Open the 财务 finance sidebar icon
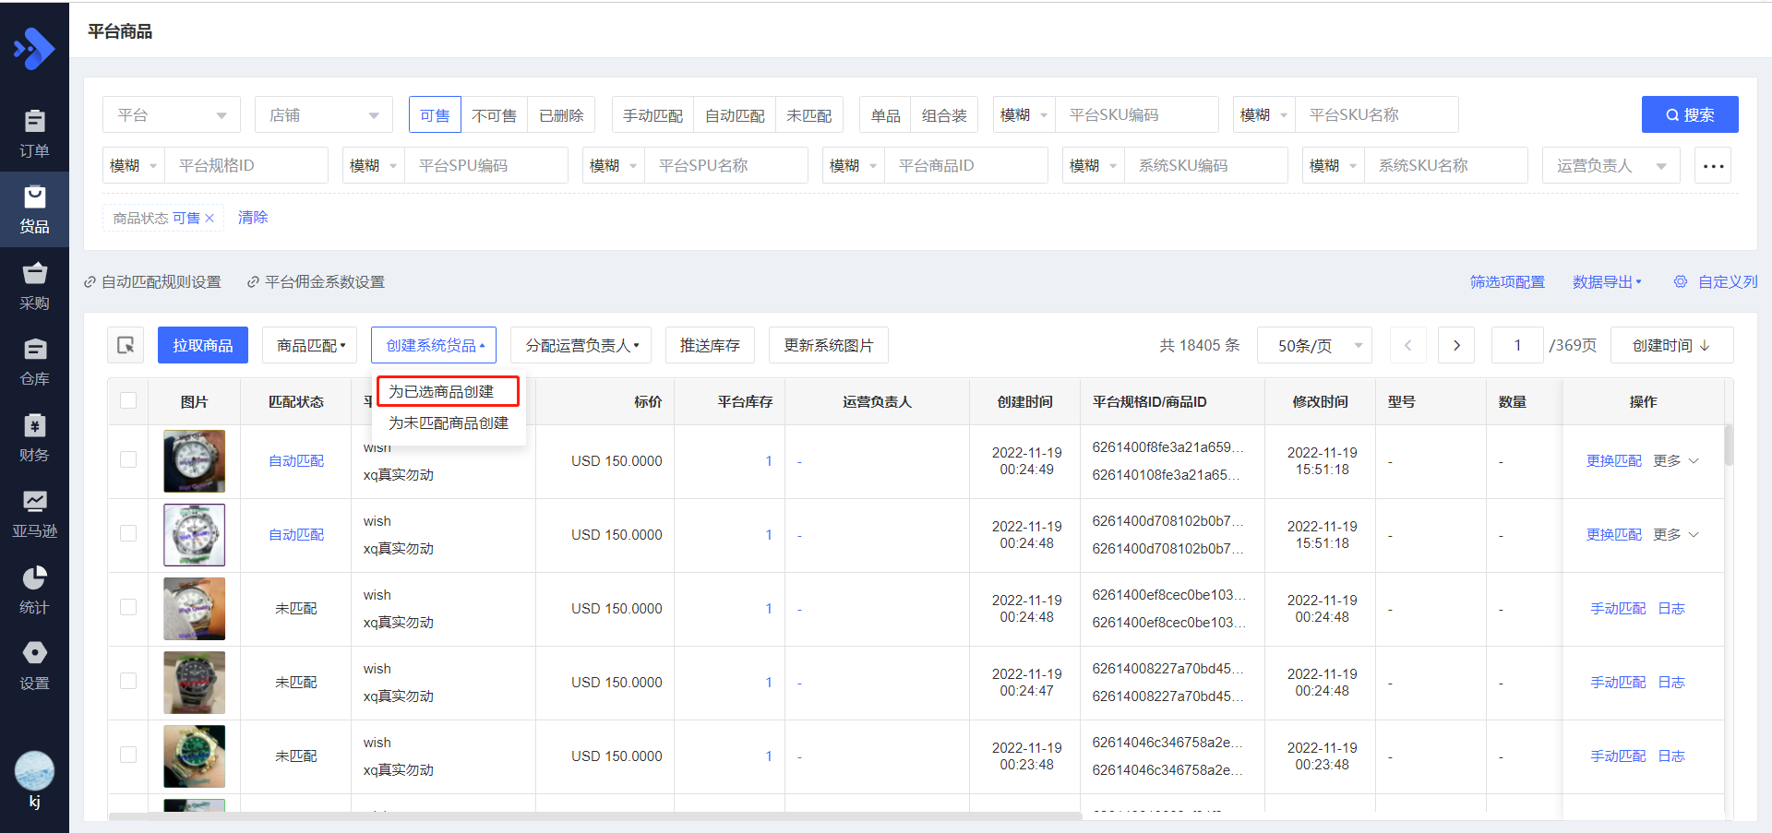1772x833 pixels. point(34,438)
